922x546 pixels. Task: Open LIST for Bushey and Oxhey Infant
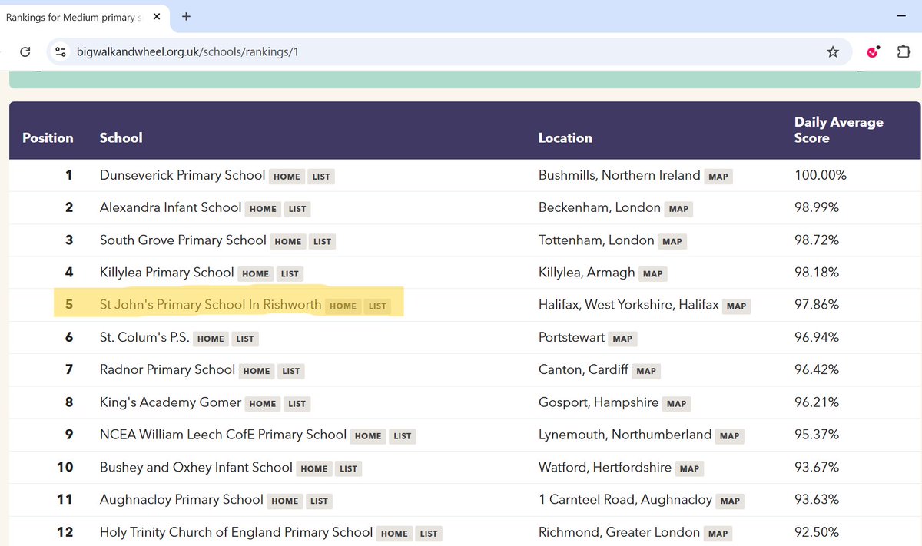click(x=349, y=468)
